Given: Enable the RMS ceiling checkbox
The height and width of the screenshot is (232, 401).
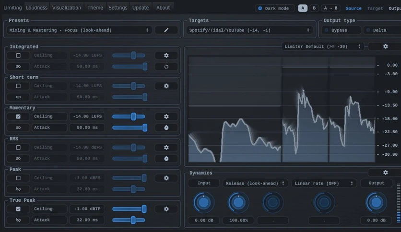Looking at the screenshot, I should (x=18, y=148).
